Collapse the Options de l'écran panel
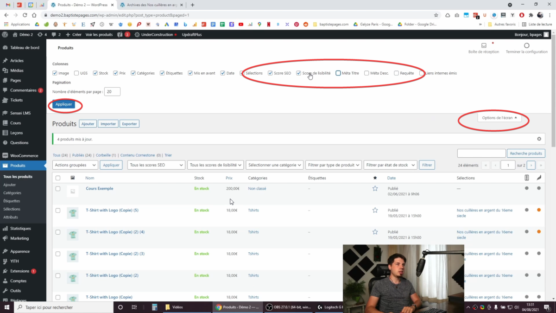Screen dimensions: 556x313 point(499,118)
